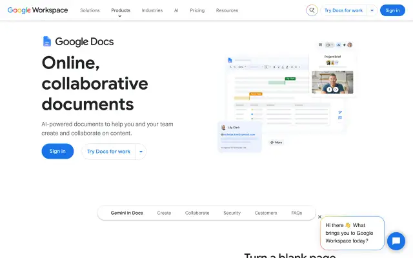This screenshot has width=413, height=258.
Task: Expand header Try Docs dropdown arrow
Action: click(x=372, y=10)
